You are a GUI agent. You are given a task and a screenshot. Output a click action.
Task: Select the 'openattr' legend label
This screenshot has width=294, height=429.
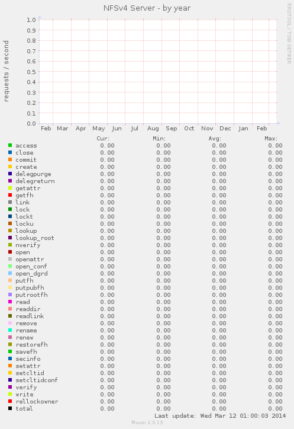click(30, 260)
